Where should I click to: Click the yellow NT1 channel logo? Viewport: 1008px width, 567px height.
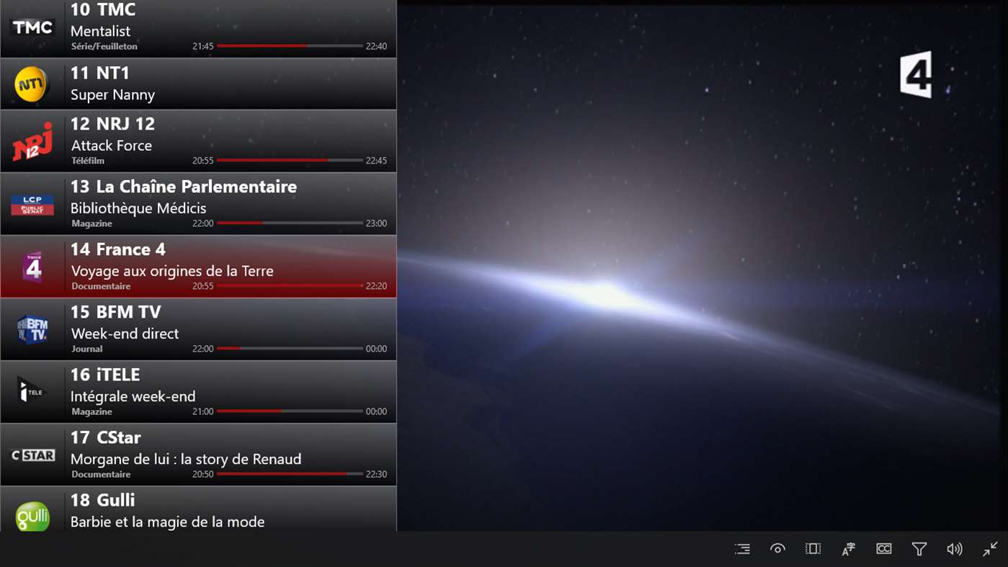tap(32, 84)
